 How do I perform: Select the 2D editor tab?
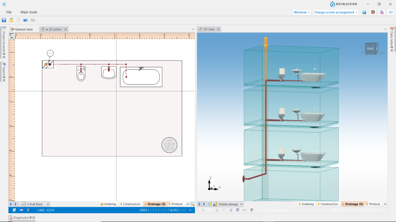[54, 29]
